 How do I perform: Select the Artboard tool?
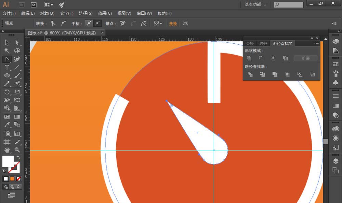click(x=7, y=142)
